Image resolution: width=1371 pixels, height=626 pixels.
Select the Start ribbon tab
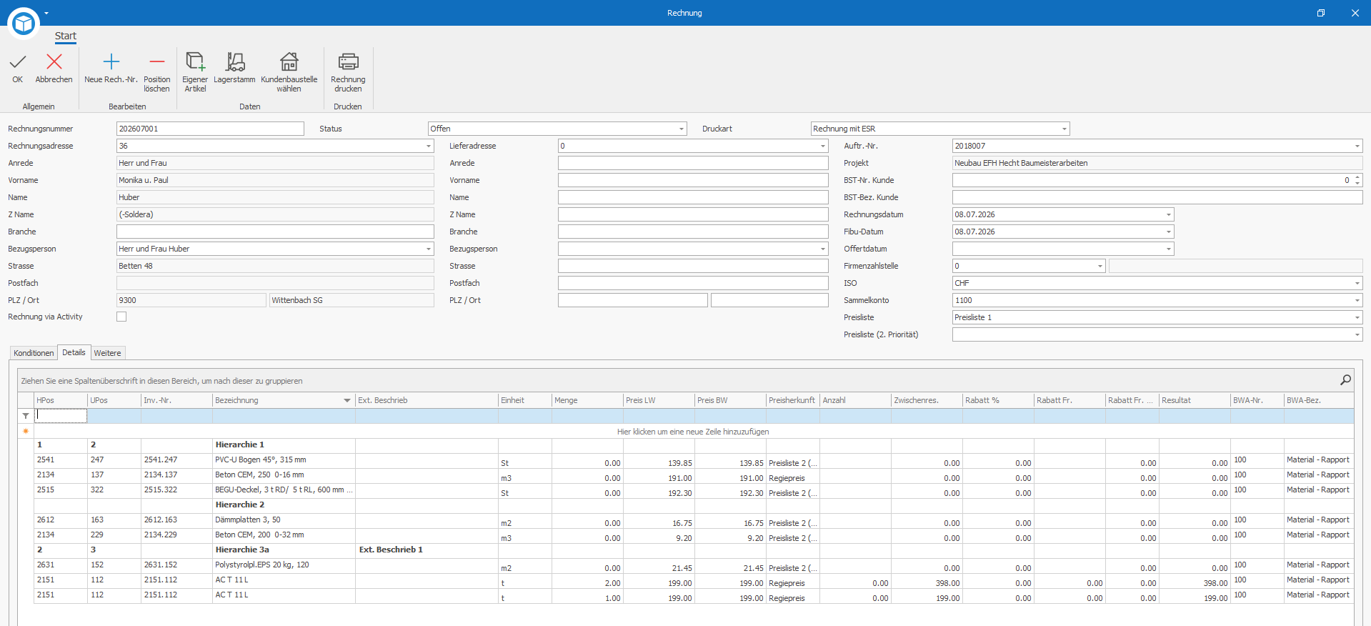[x=66, y=36]
